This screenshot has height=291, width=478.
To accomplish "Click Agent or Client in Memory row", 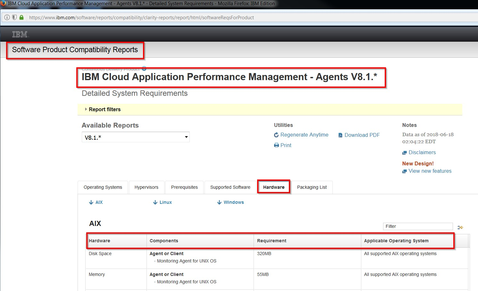I will pyautogui.click(x=166, y=274).
